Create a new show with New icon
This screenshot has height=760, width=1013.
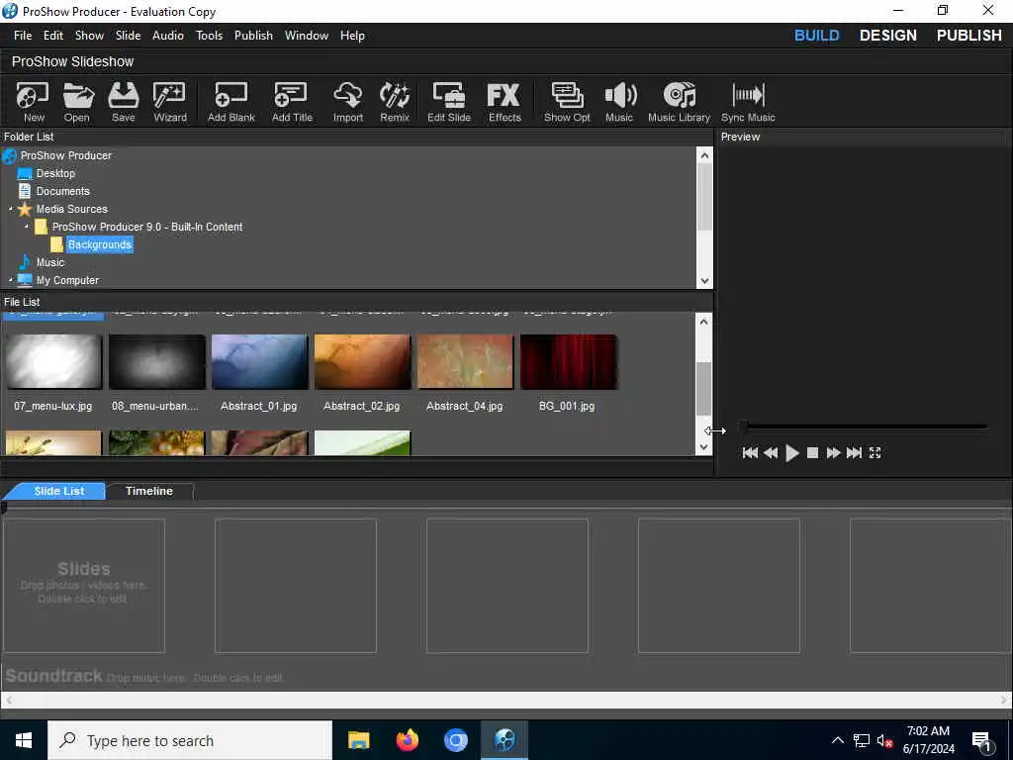33,102
